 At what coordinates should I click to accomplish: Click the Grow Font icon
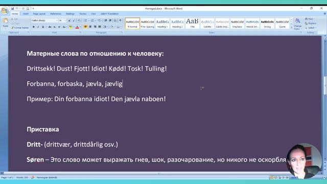(x=69, y=20)
